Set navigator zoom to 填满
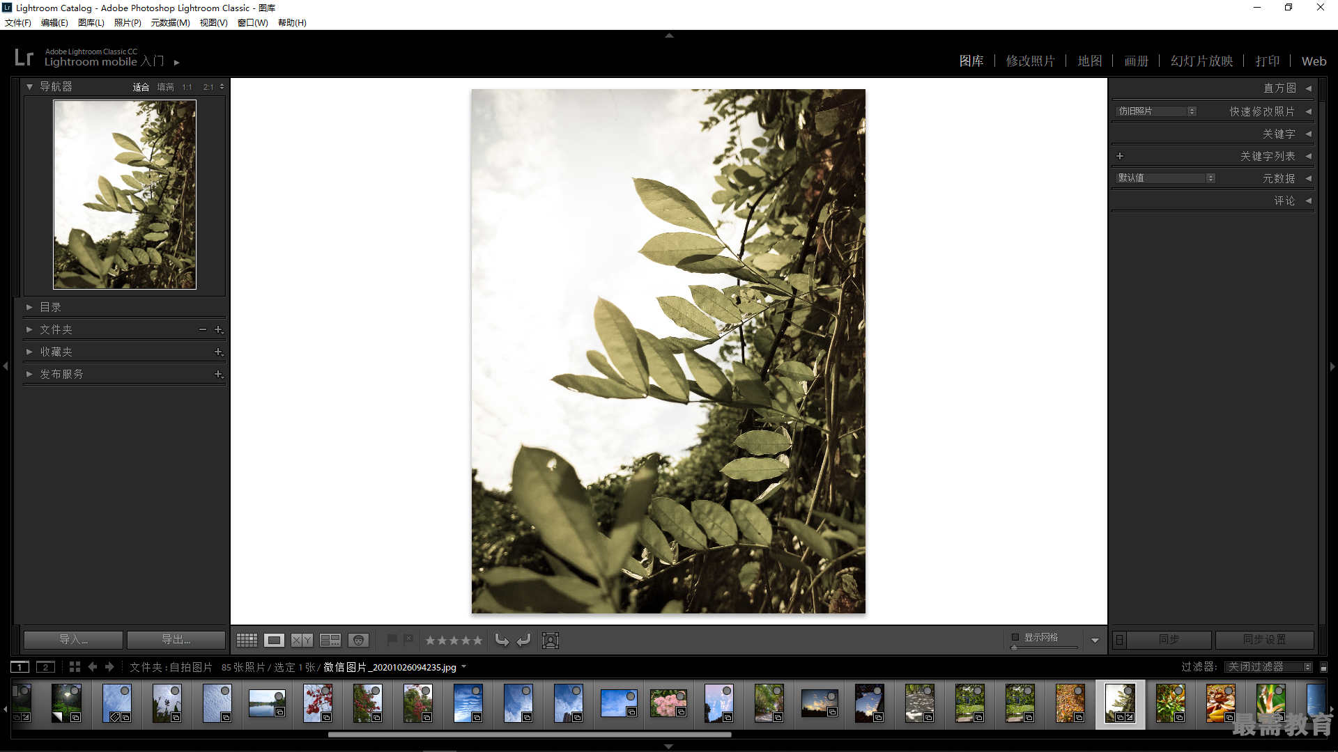The height and width of the screenshot is (752, 1338). click(x=165, y=87)
